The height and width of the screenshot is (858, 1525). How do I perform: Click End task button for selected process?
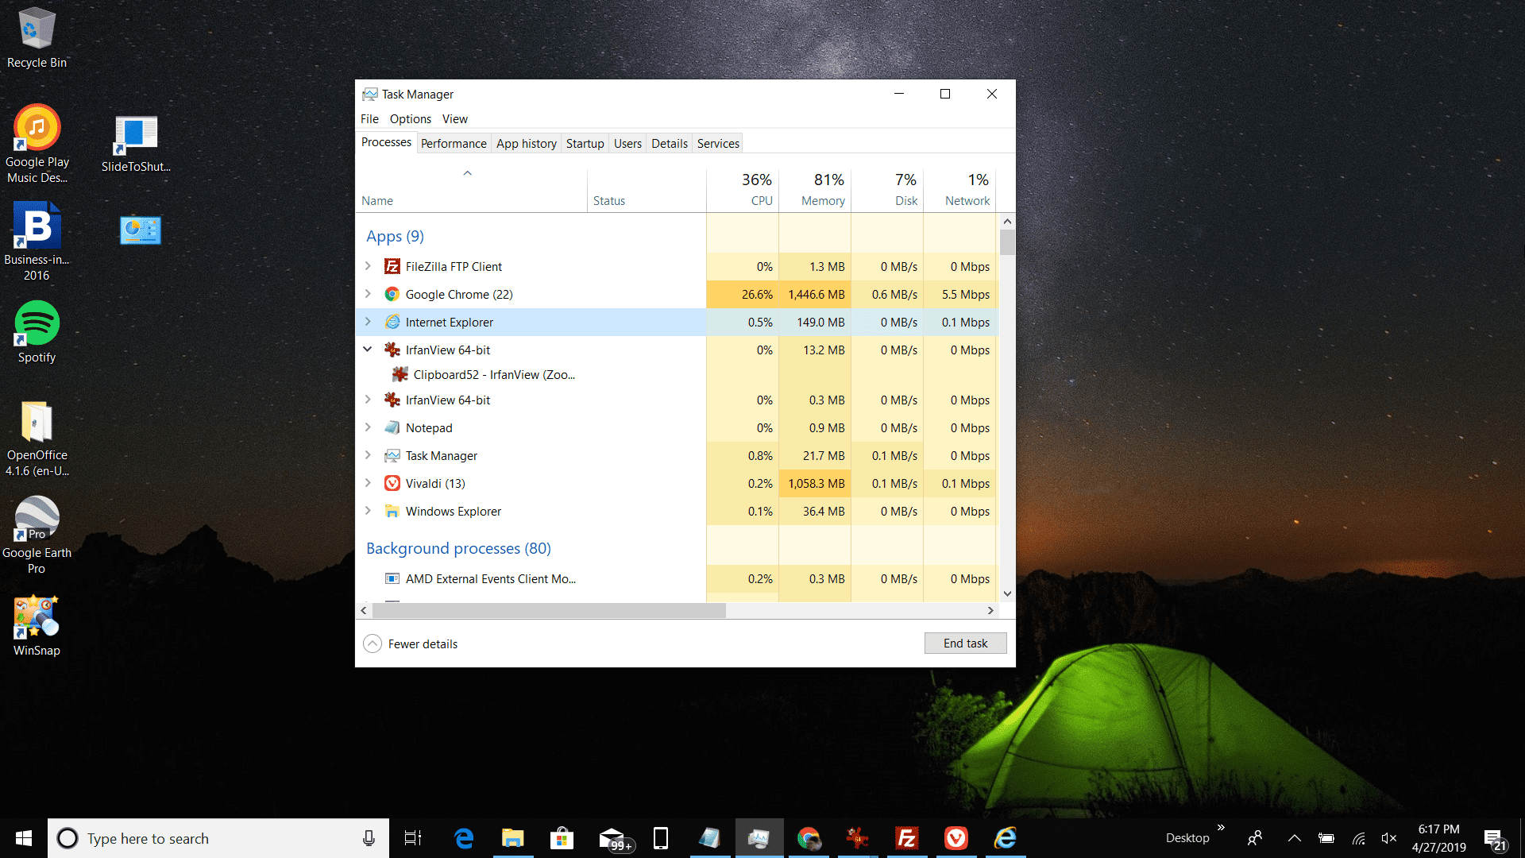[x=963, y=642]
